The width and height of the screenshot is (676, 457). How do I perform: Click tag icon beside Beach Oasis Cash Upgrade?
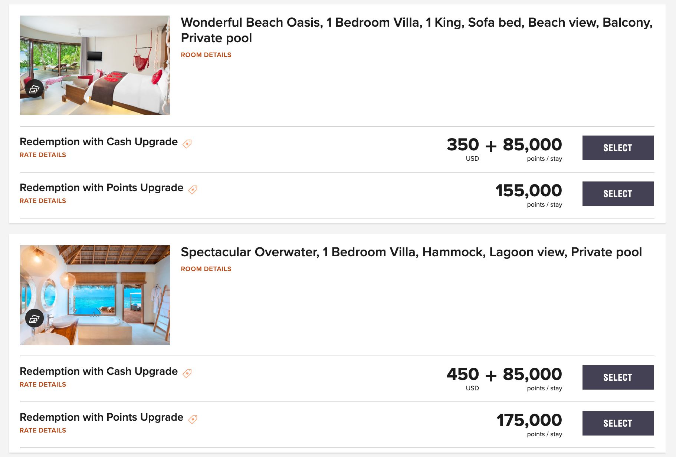(x=187, y=144)
